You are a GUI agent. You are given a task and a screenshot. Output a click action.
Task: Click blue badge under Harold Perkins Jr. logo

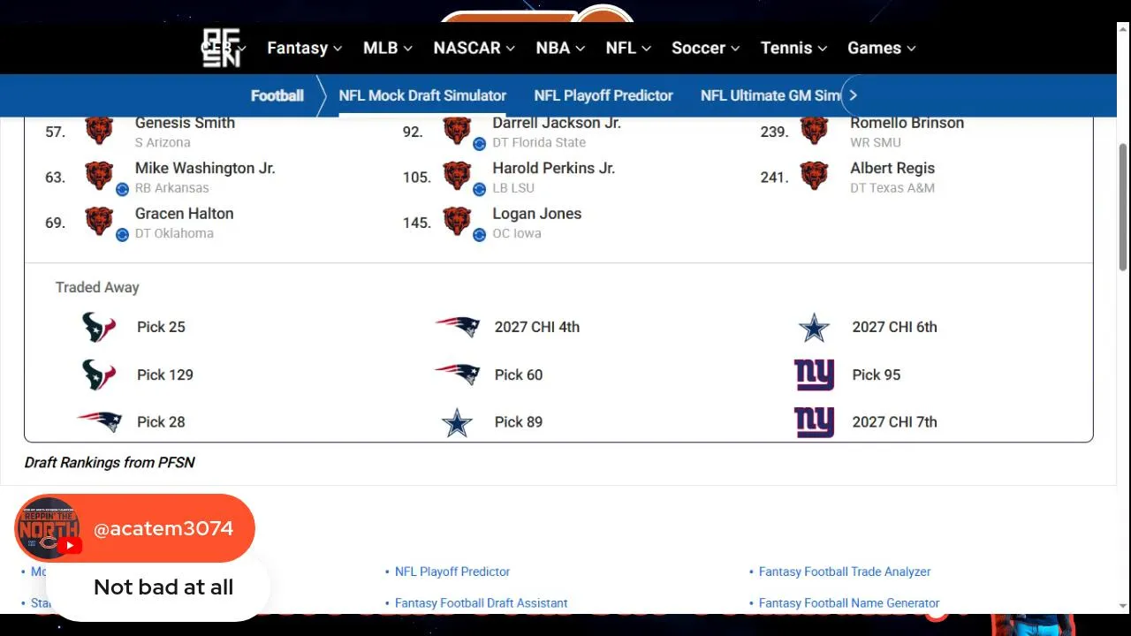[479, 188]
